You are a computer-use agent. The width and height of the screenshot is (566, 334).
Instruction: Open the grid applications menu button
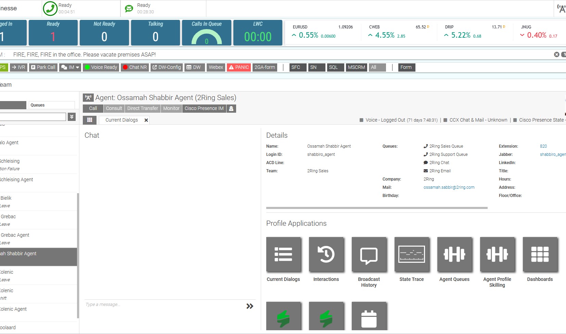(x=90, y=120)
